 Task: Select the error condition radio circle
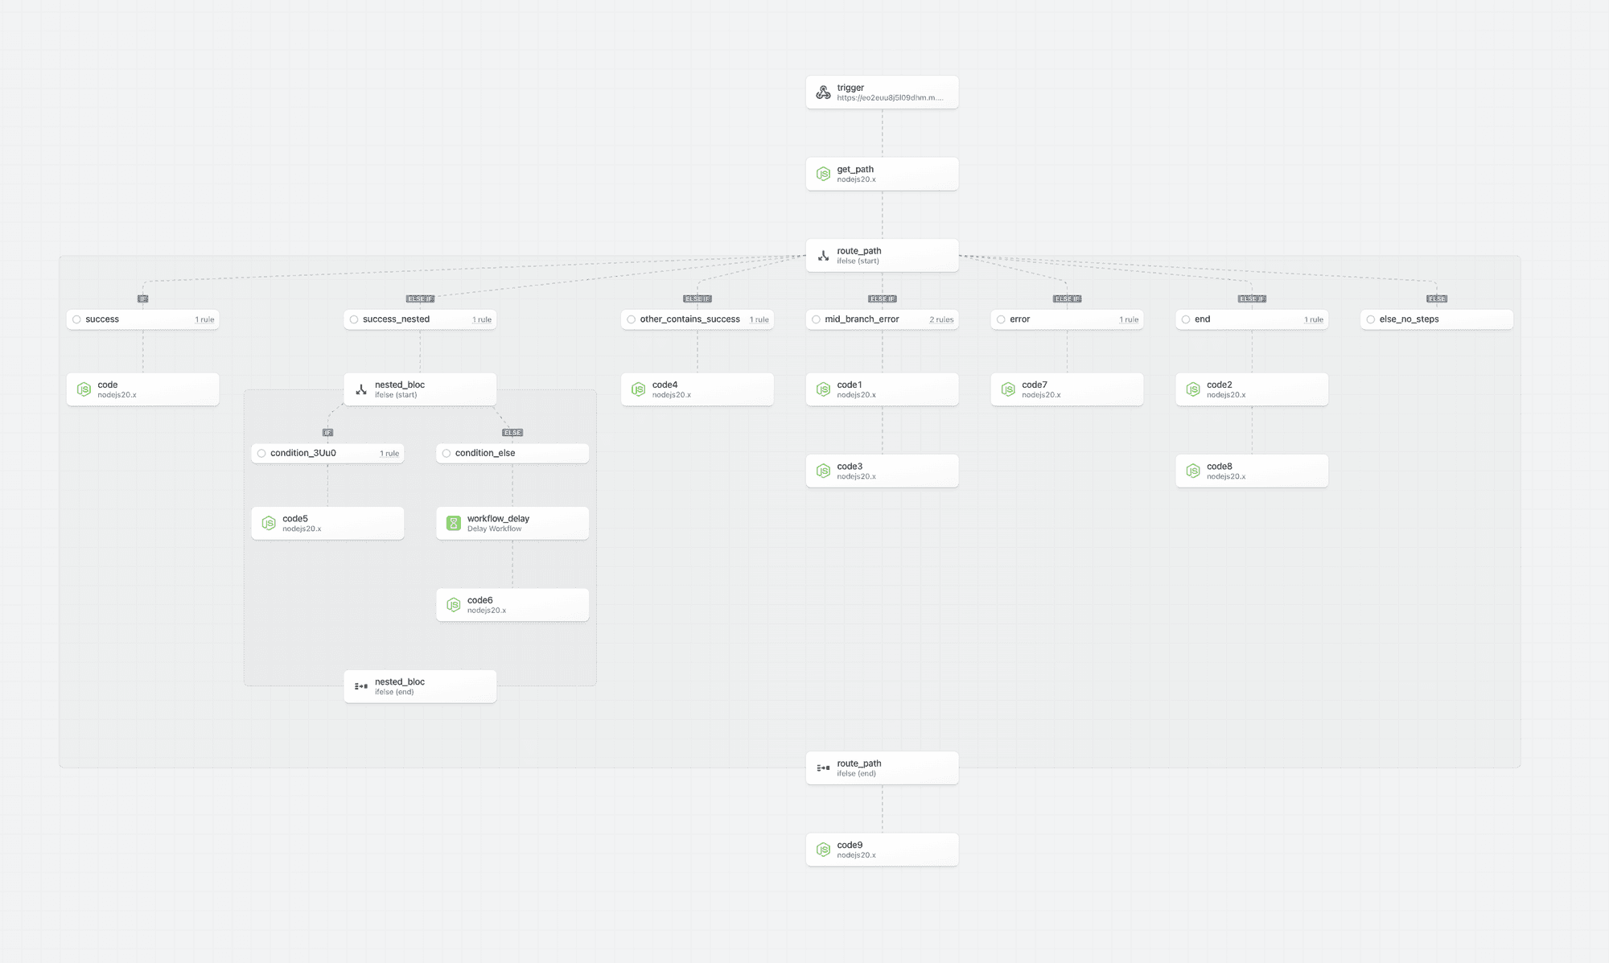[x=1001, y=319]
